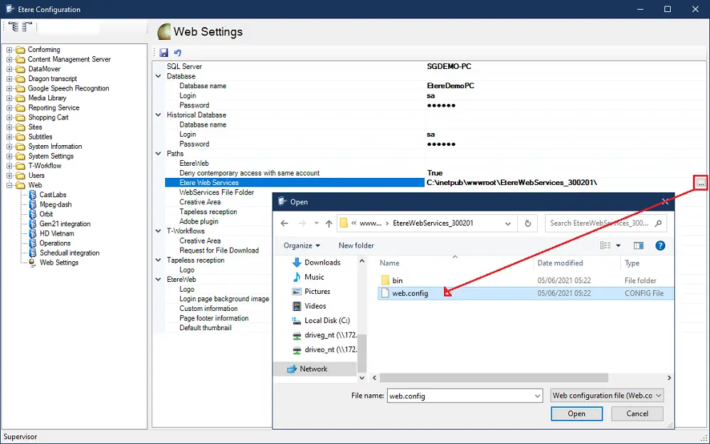Click the first tree view icon in top toolbar
Viewport: 710px width, 444px height.
14,27
